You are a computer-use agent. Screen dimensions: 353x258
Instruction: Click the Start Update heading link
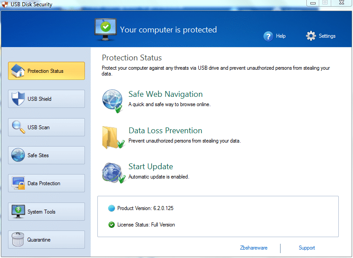click(151, 167)
